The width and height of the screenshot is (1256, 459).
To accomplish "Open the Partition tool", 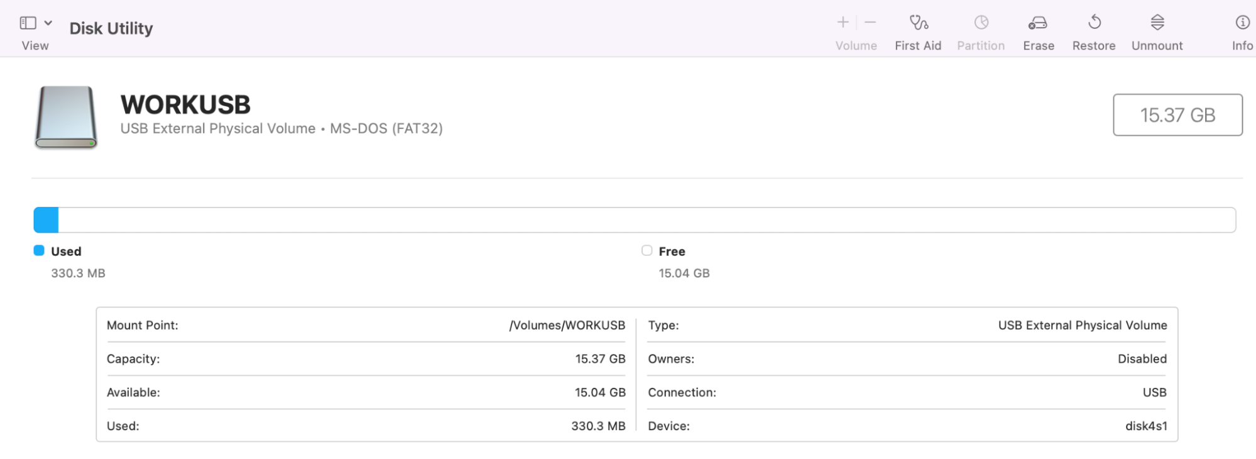I will 981,33.
